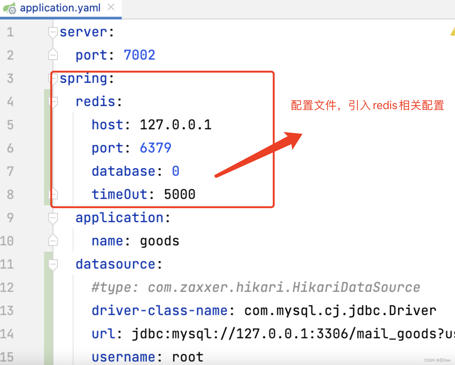Click the commented HikariDataSource line
The width and height of the screenshot is (455, 365).
(x=256, y=288)
